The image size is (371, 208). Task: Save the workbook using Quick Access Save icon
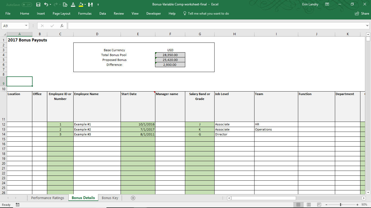[x=38, y=4]
